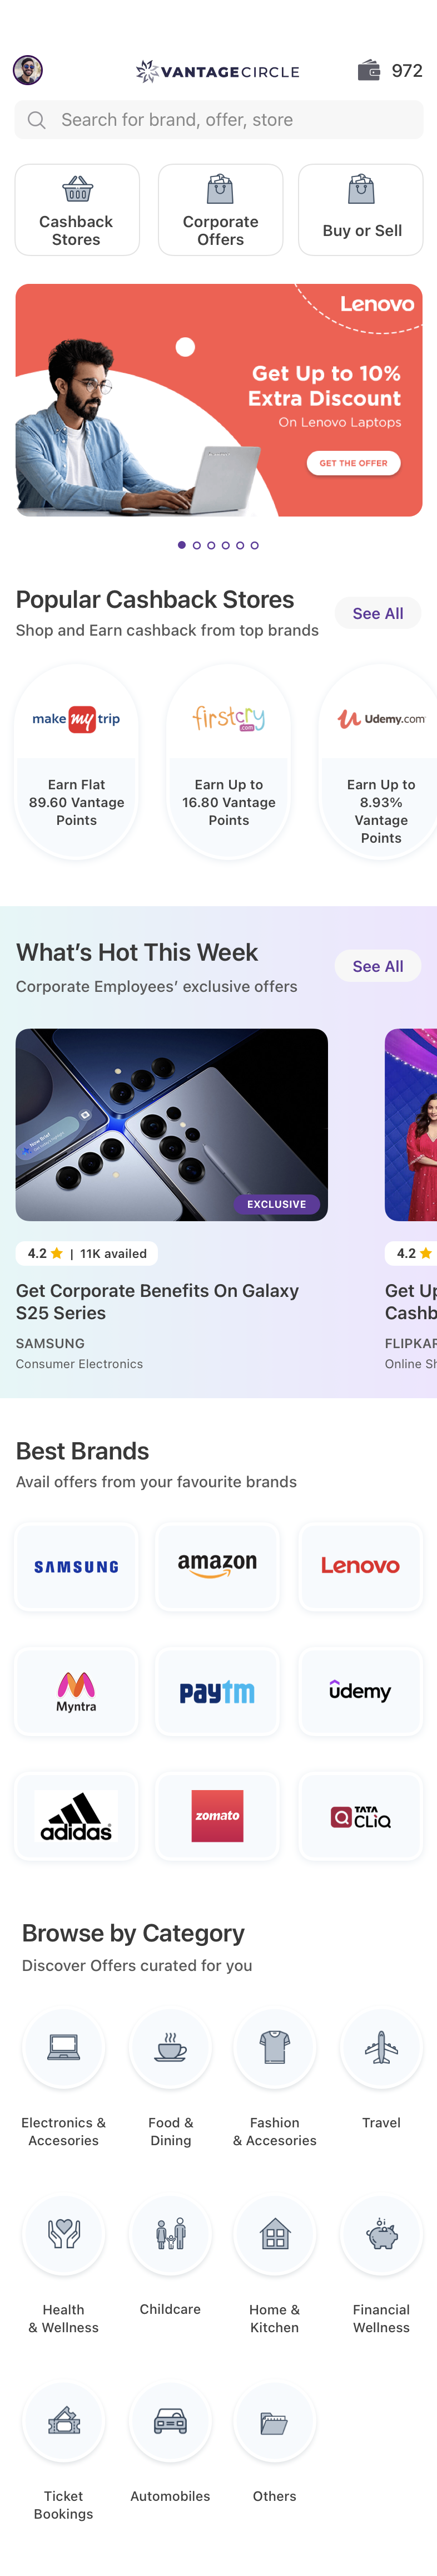This screenshot has width=437, height=2576.
Task: Open the Amazon brand tile
Action: pos(218,1566)
